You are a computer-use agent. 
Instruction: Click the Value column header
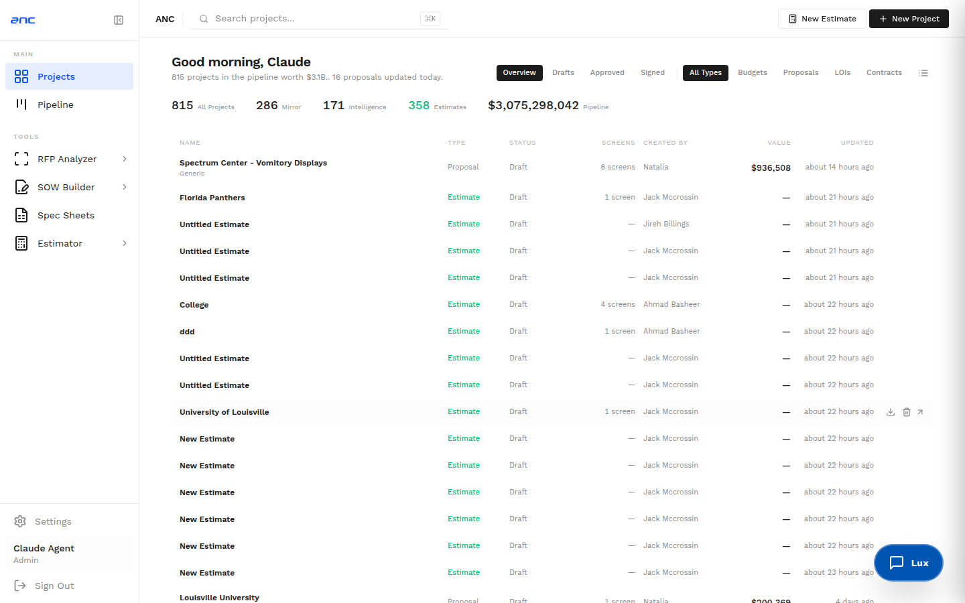coord(779,143)
